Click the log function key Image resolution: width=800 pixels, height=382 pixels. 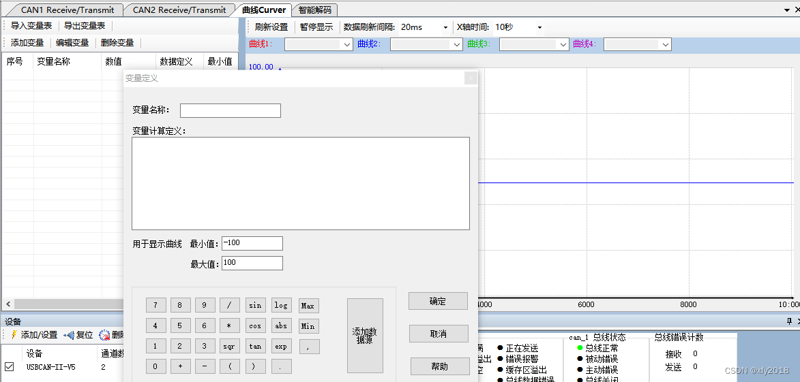pyautogui.click(x=281, y=306)
